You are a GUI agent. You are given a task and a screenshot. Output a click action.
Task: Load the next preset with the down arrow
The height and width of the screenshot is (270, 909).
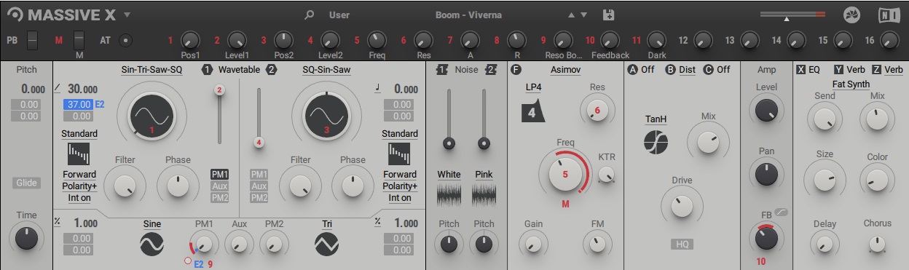[x=583, y=15]
